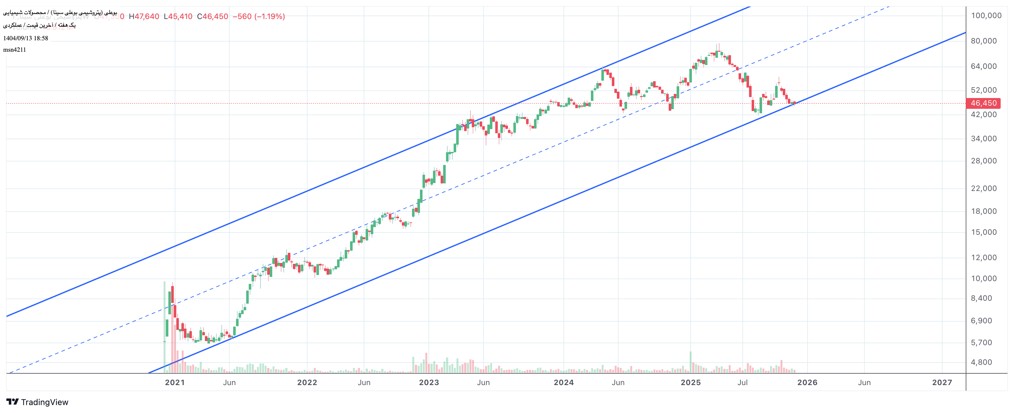Screen dimensions: 1014x413
Task: Click the TradingView logo icon
Action: (12, 401)
